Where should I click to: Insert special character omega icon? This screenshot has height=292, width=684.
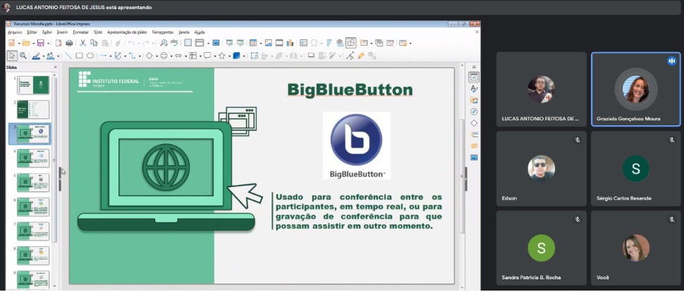coord(314,43)
